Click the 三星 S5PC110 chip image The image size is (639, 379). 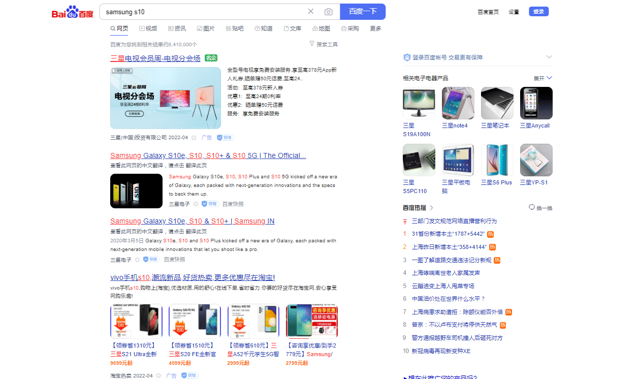click(419, 160)
